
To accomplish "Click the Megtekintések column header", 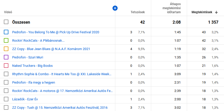I will coord(202,12).
